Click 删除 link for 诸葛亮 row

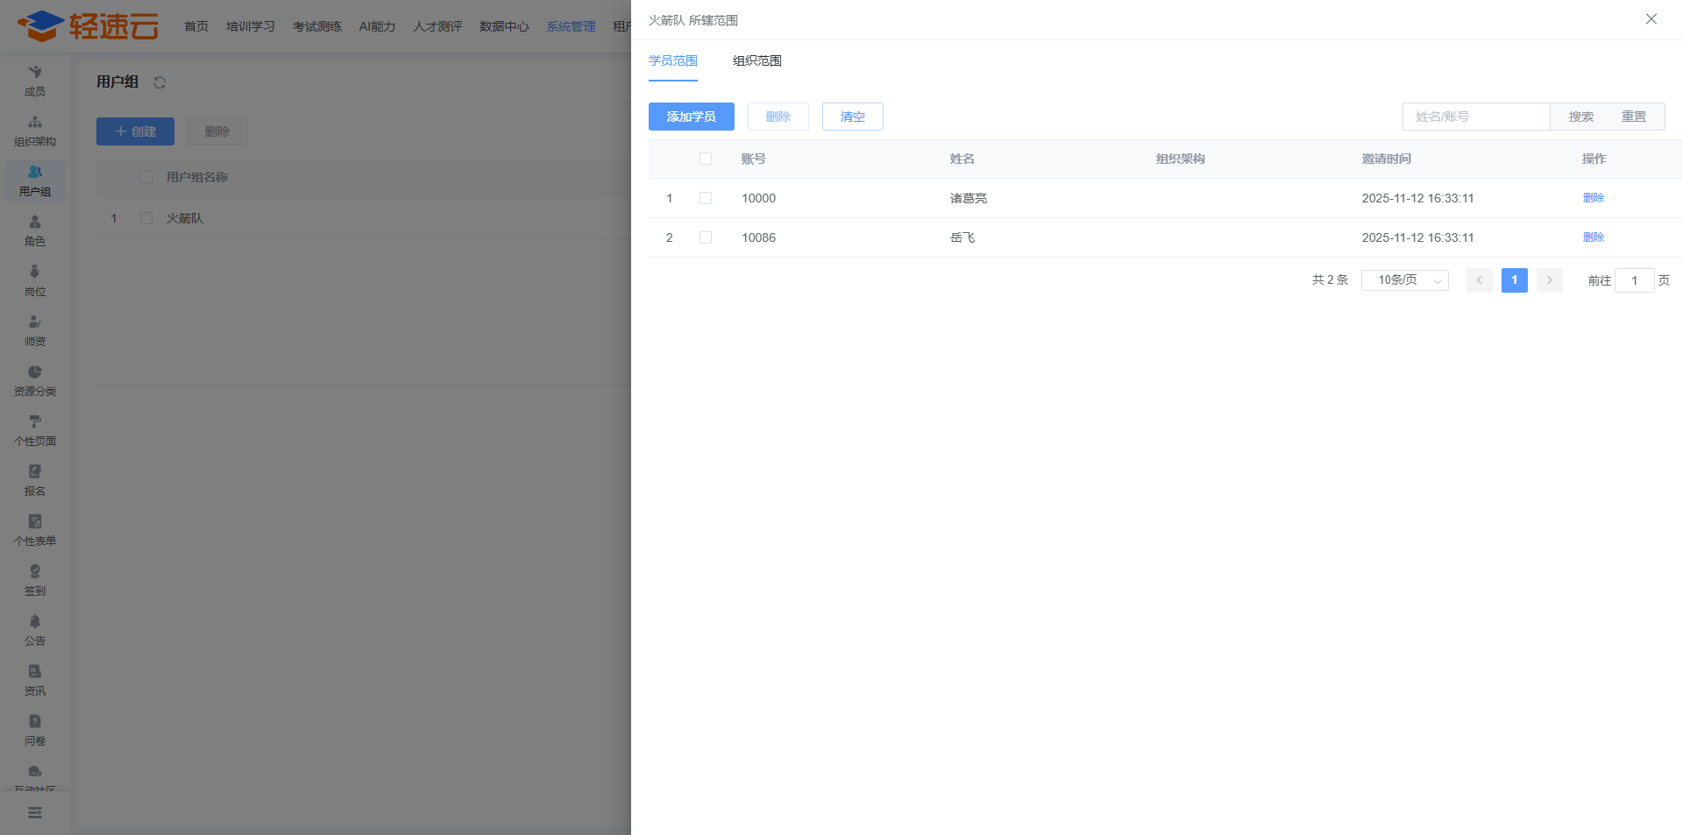click(x=1593, y=198)
